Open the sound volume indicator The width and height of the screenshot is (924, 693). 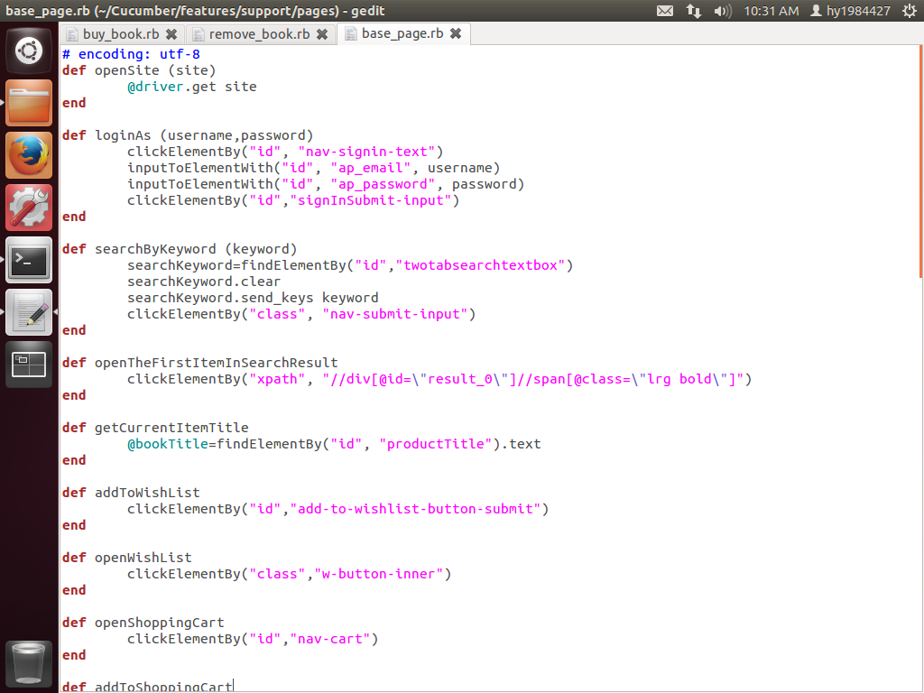[x=722, y=11]
